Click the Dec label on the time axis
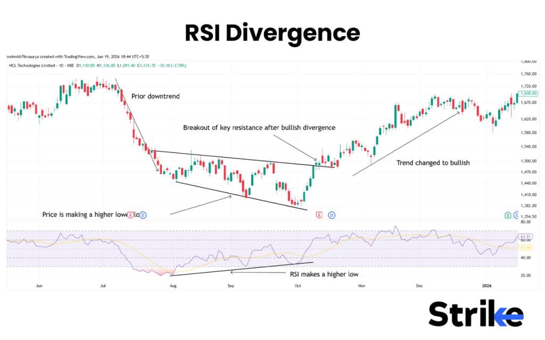 coord(419,286)
